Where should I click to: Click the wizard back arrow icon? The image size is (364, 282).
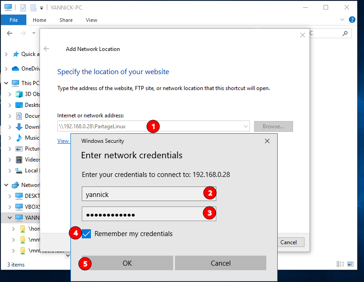coord(46,49)
